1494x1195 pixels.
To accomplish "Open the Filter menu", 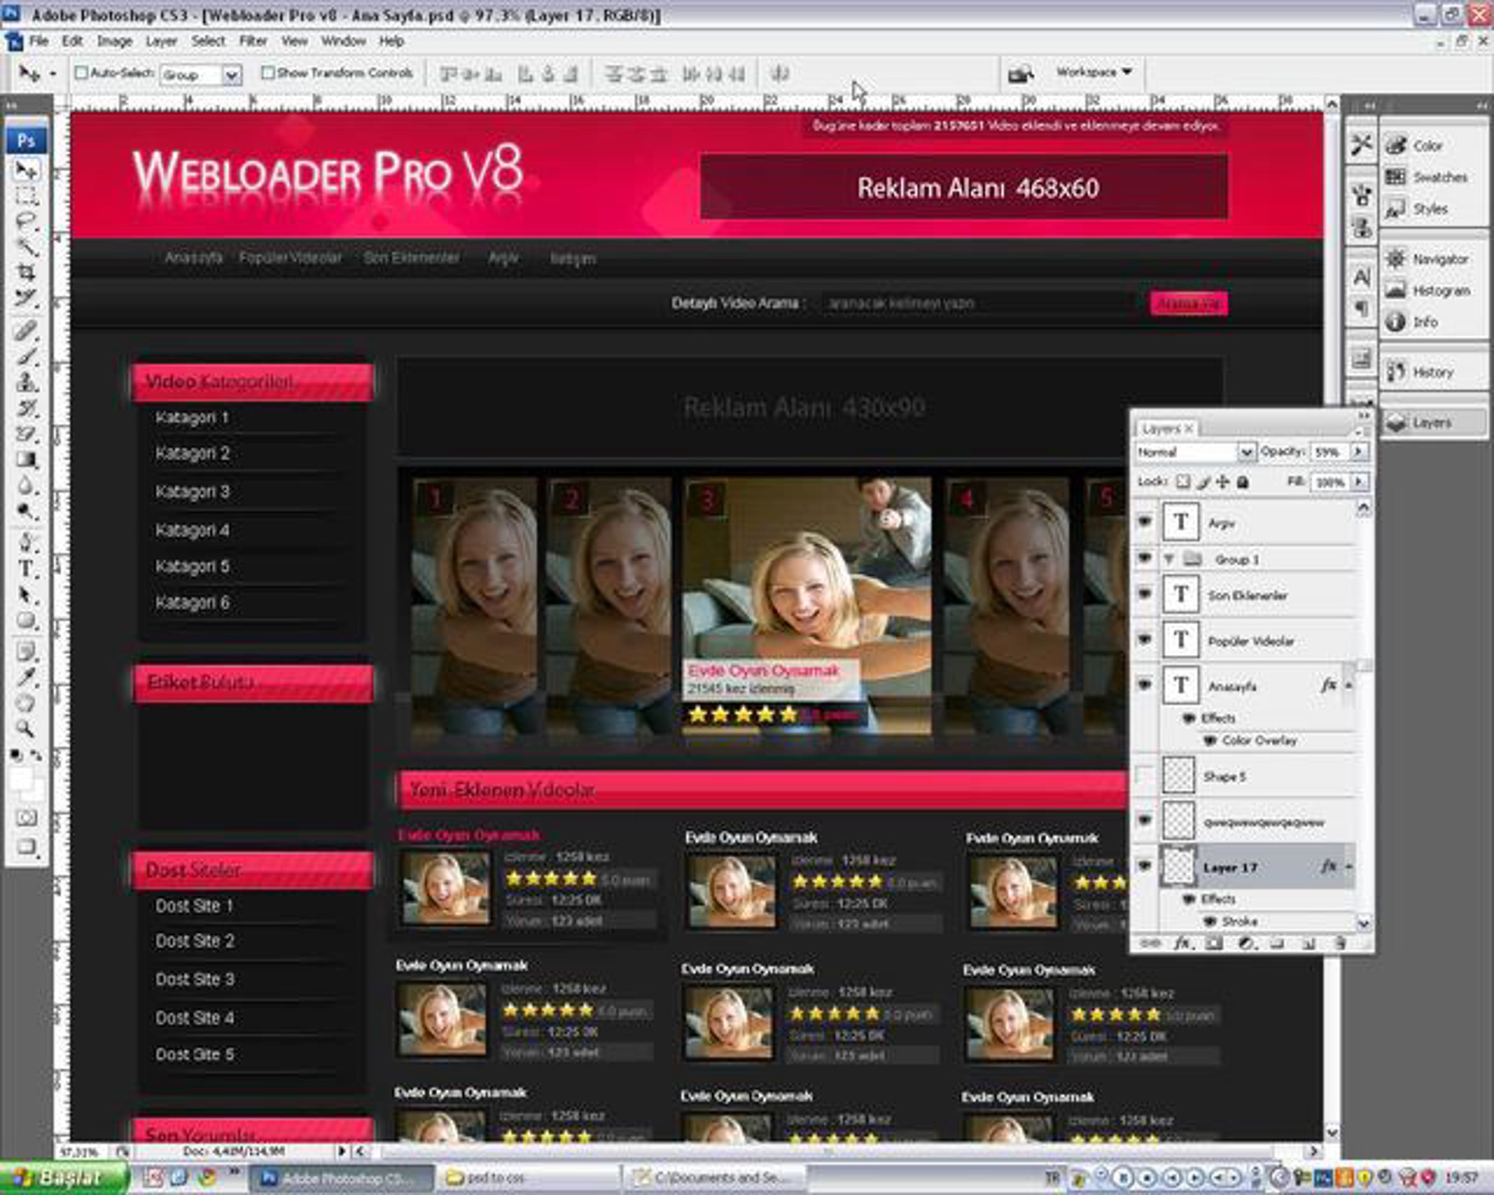I will (253, 42).
